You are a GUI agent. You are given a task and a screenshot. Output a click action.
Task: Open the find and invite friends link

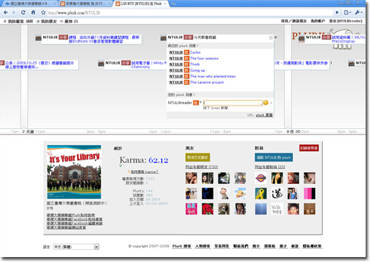294,21
